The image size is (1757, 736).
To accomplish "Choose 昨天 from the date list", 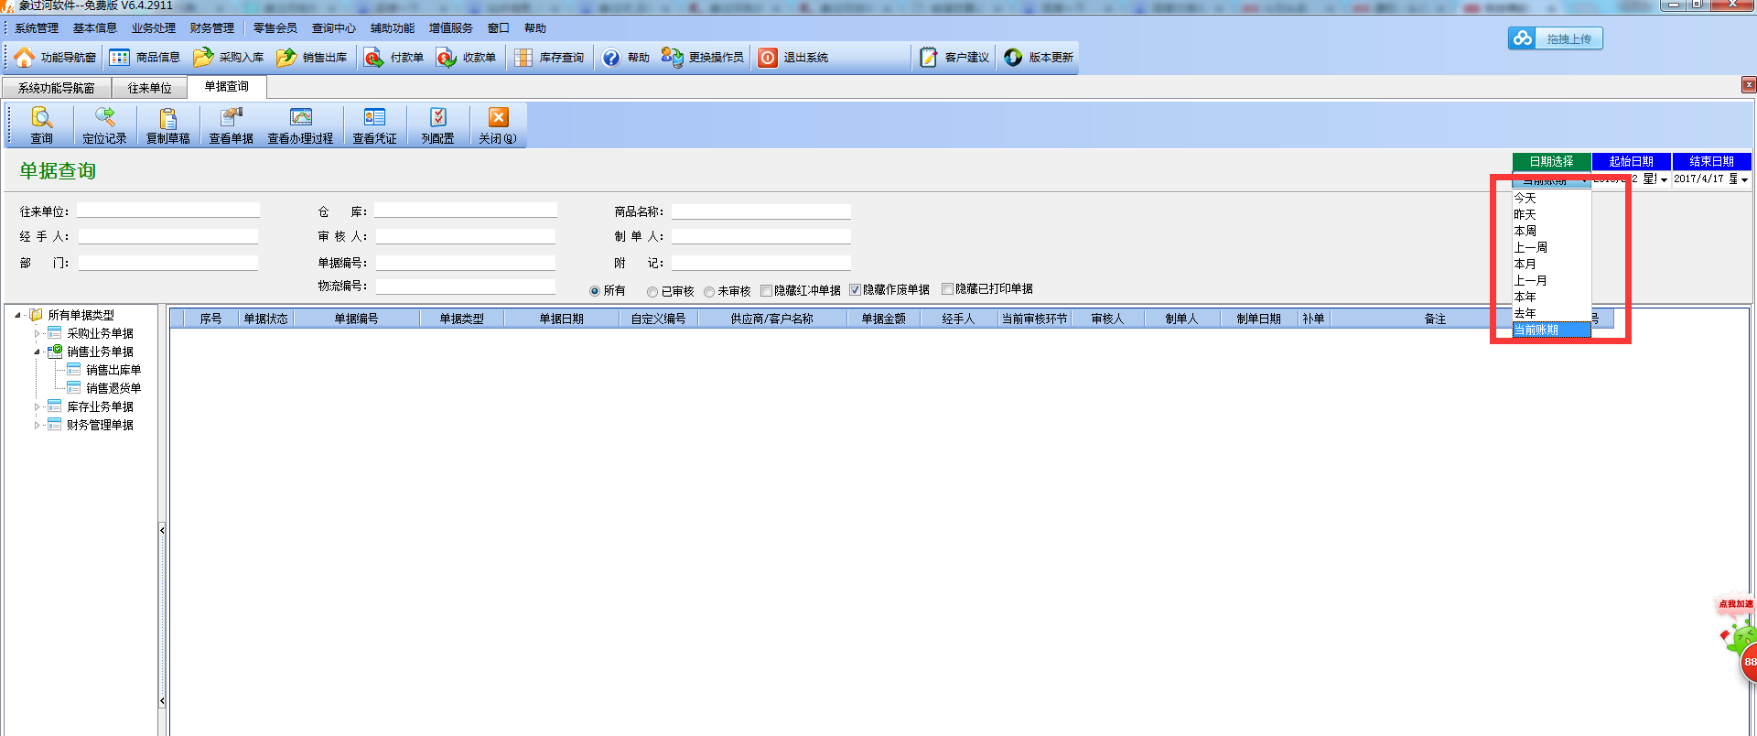I will tap(1551, 214).
